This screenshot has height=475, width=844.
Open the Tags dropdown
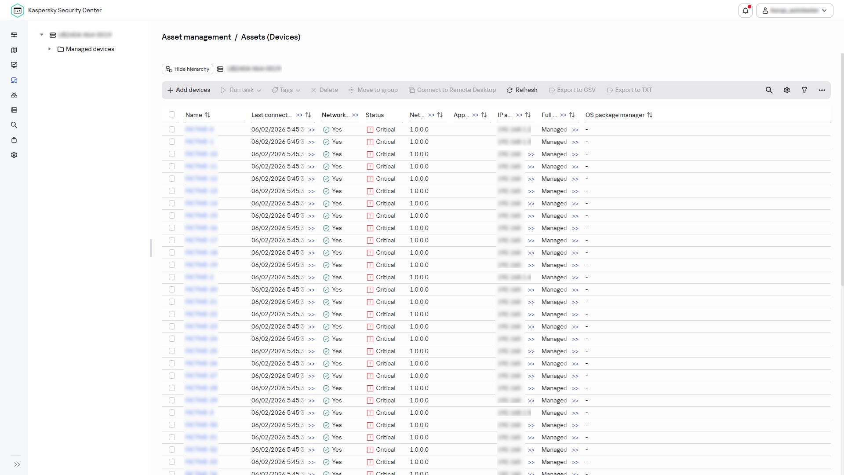[286, 90]
